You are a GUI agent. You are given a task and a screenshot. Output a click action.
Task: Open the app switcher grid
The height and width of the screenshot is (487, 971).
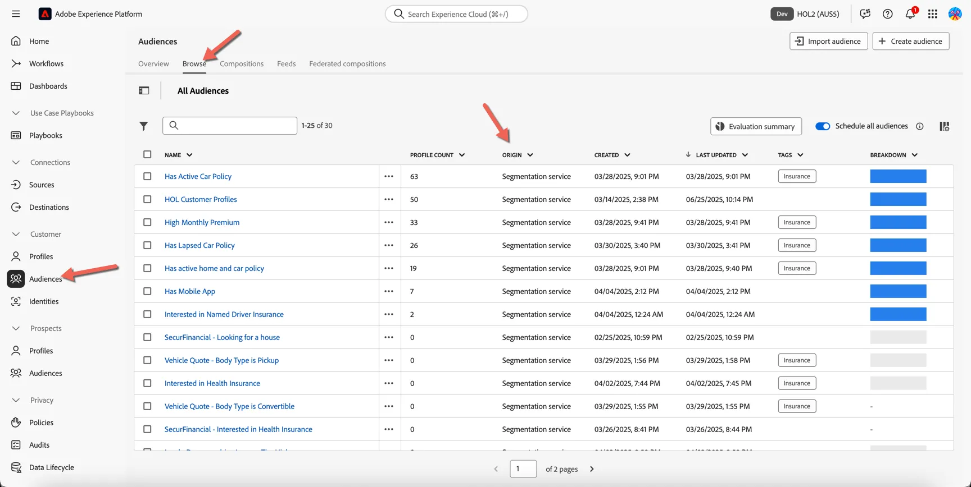933,14
